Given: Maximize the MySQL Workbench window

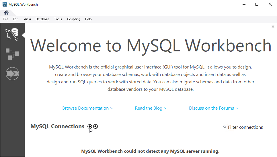Looking at the screenshot, I should pos(257,4).
